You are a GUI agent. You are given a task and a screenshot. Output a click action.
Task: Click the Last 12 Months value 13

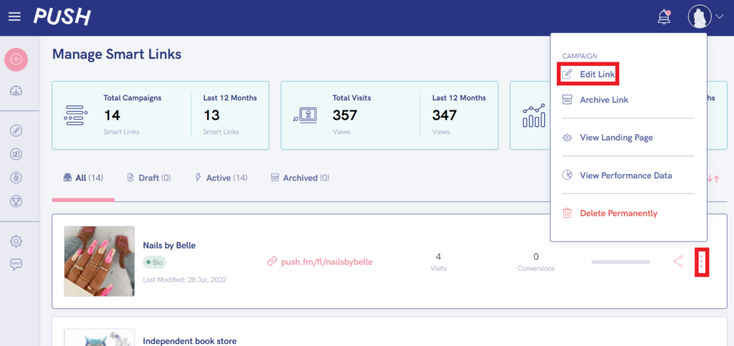(x=211, y=115)
